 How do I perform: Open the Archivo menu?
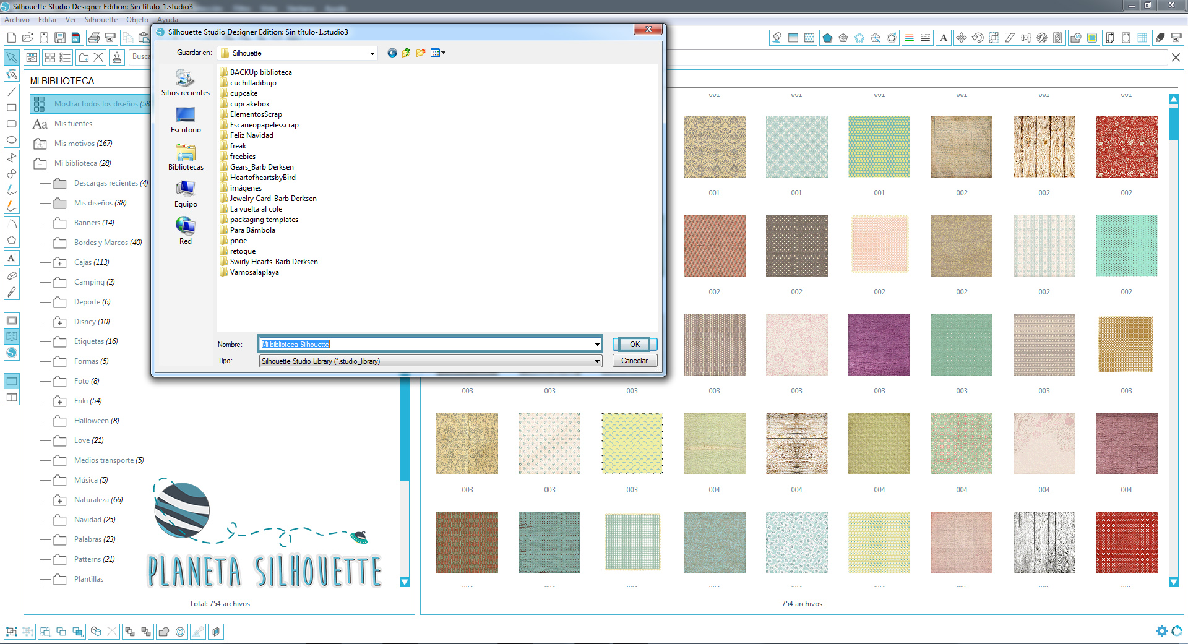(x=17, y=20)
